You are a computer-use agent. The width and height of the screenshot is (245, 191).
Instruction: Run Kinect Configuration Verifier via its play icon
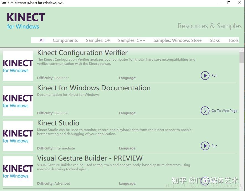click(x=205, y=75)
